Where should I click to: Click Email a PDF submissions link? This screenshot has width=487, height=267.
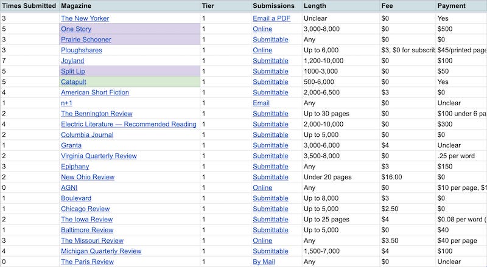(x=272, y=18)
